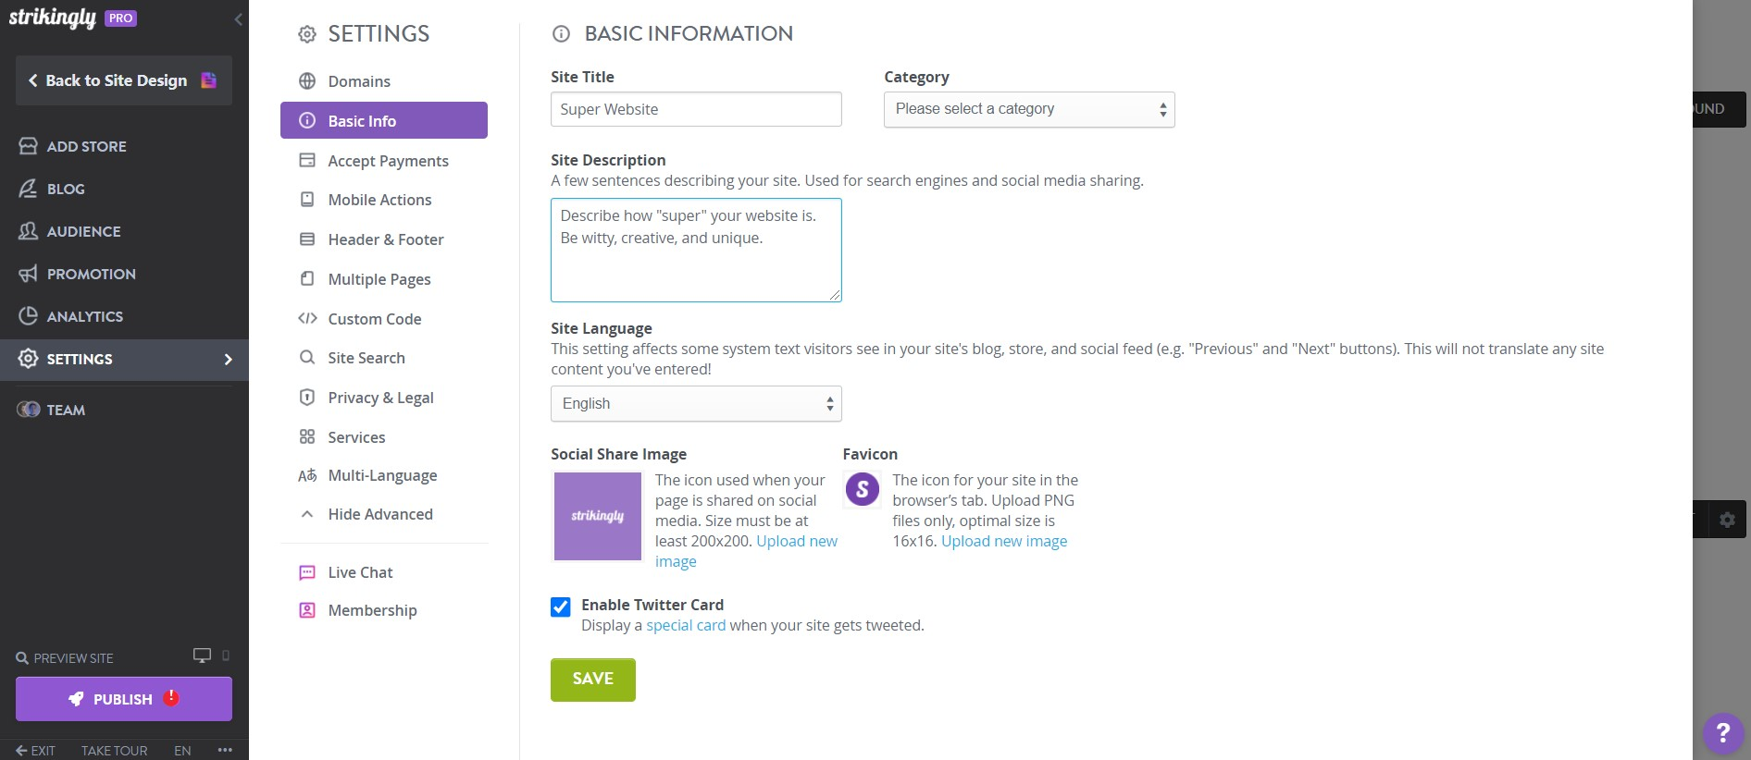Image resolution: width=1751 pixels, height=760 pixels.
Task: Uncheck the Enable Twitter Card checkbox
Action: (561, 607)
